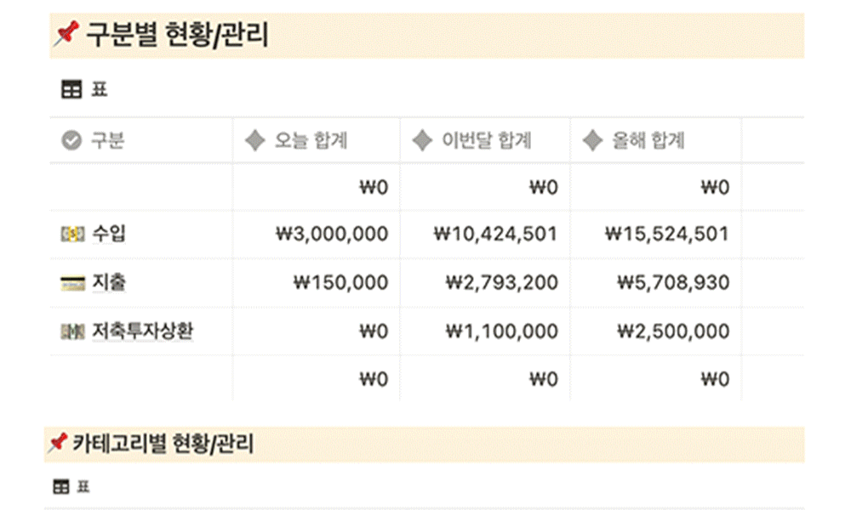The width and height of the screenshot is (851, 510).
Task: Click the credit card icon next to 지출
Action: [72, 283]
